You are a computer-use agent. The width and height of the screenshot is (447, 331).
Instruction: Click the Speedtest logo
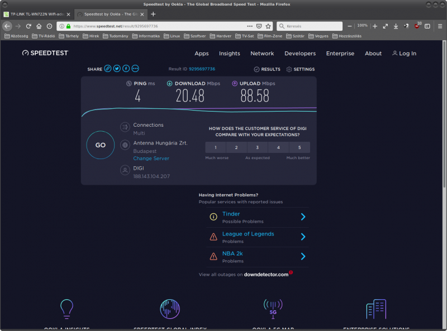(45, 53)
